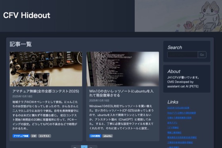This screenshot has width=222, height=148.
Task: Open article アマチュア無線(全市全郡コンテスト2025)
Action: pyautogui.click(x=46, y=91)
